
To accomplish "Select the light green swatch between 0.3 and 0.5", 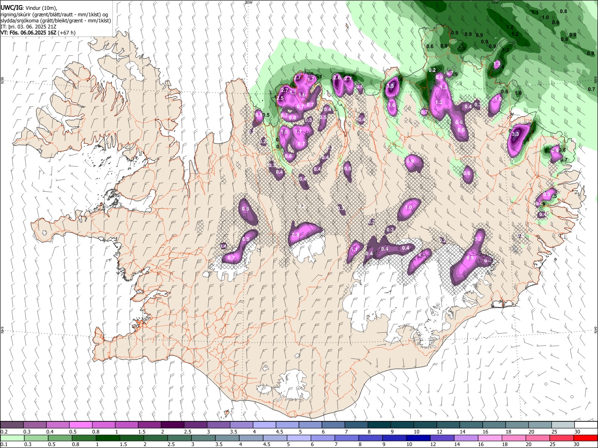I will coord(36,438).
